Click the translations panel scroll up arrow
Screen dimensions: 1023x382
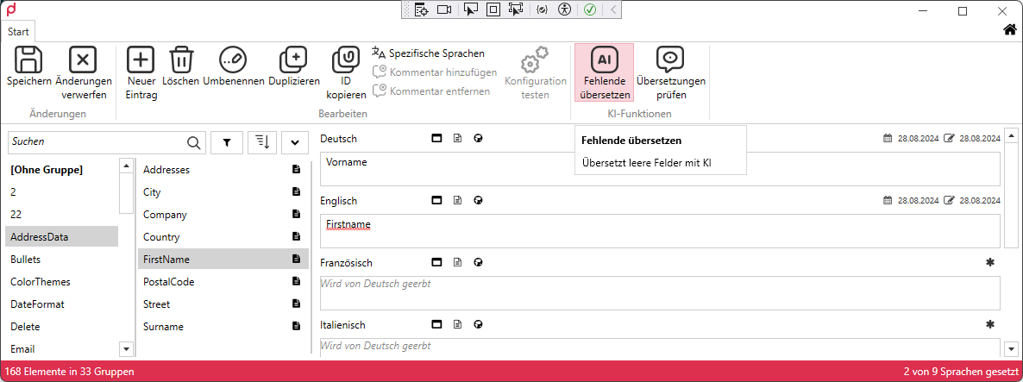click(x=1012, y=135)
